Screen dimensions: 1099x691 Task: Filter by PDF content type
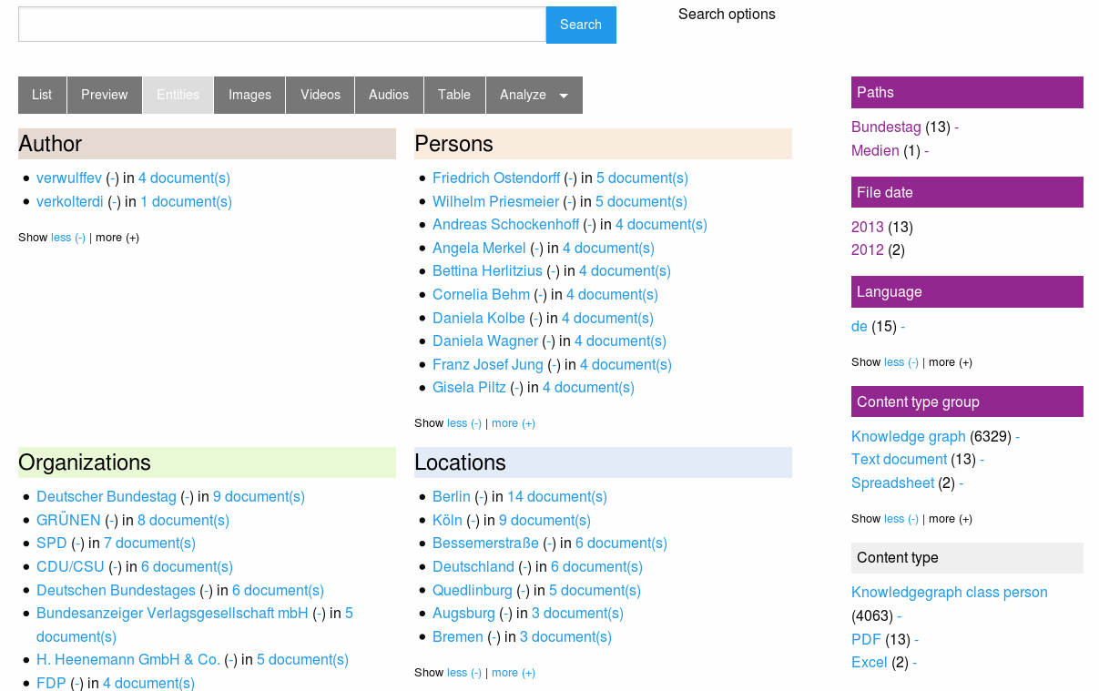point(866,639)
